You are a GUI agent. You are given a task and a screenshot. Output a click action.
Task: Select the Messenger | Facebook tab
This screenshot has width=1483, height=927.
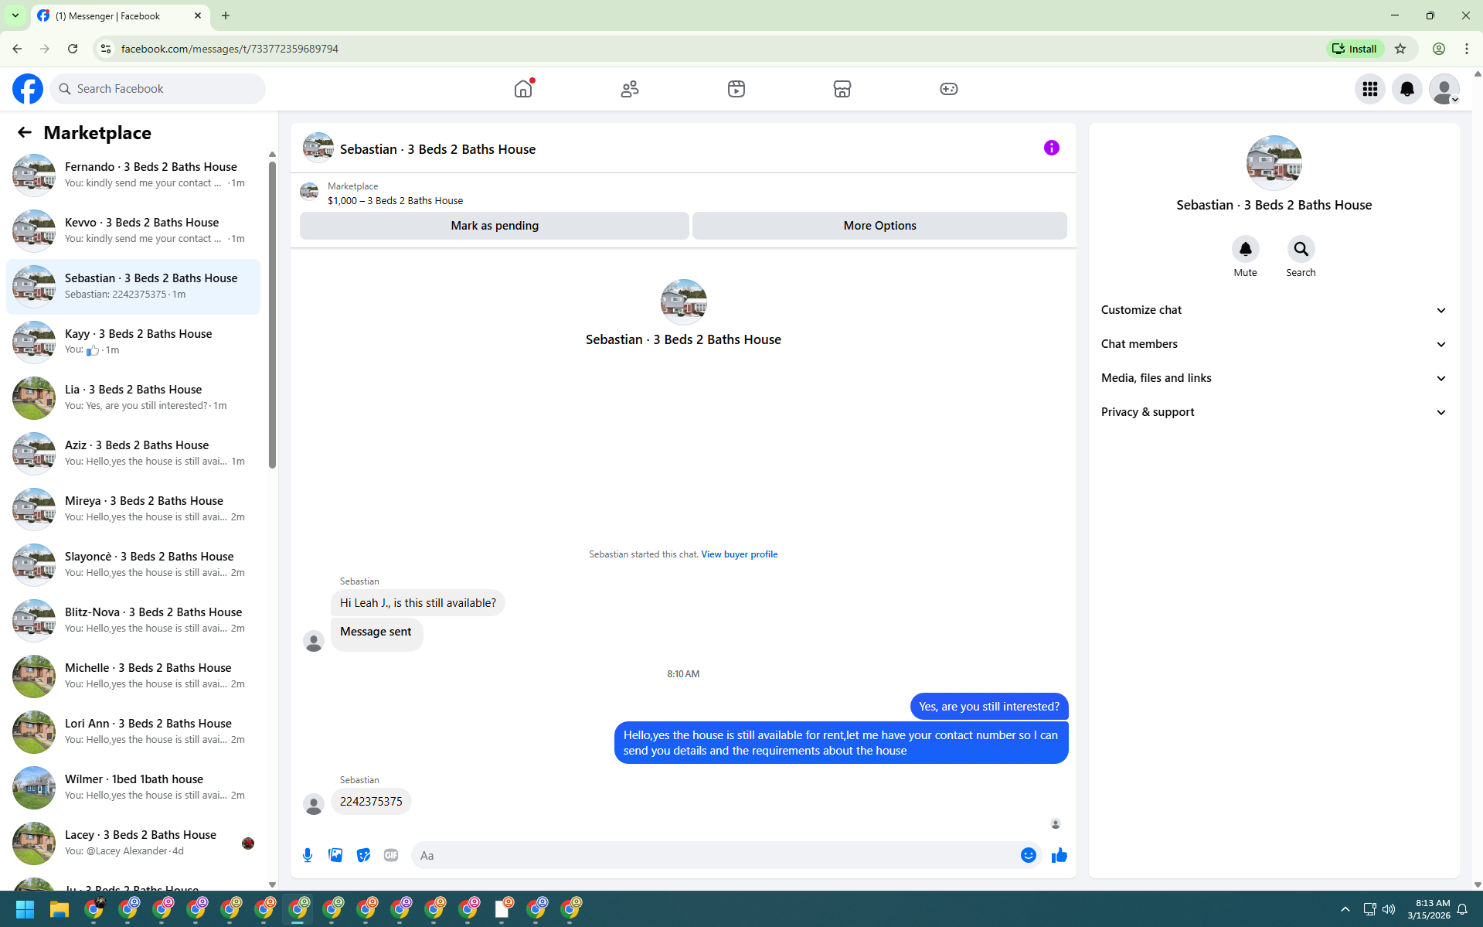121,15
